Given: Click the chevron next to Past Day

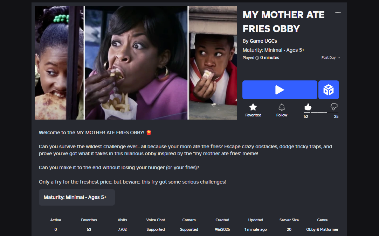Looking at the screenshot, I should pos(339,58).
